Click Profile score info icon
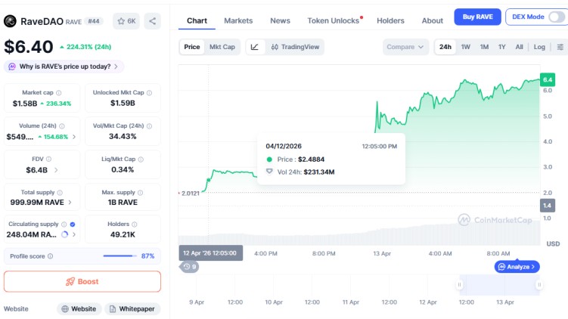This screenshot has width=568, height=319. tap(51, 256)
